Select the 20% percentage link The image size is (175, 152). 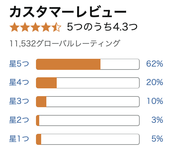[155, 82]
